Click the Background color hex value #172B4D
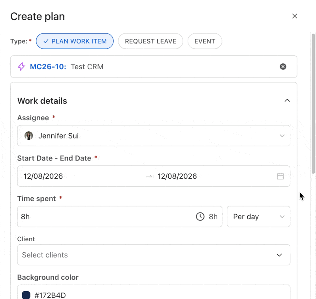 (50, 295)
